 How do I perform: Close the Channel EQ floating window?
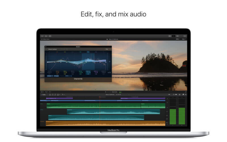point(46,47)
